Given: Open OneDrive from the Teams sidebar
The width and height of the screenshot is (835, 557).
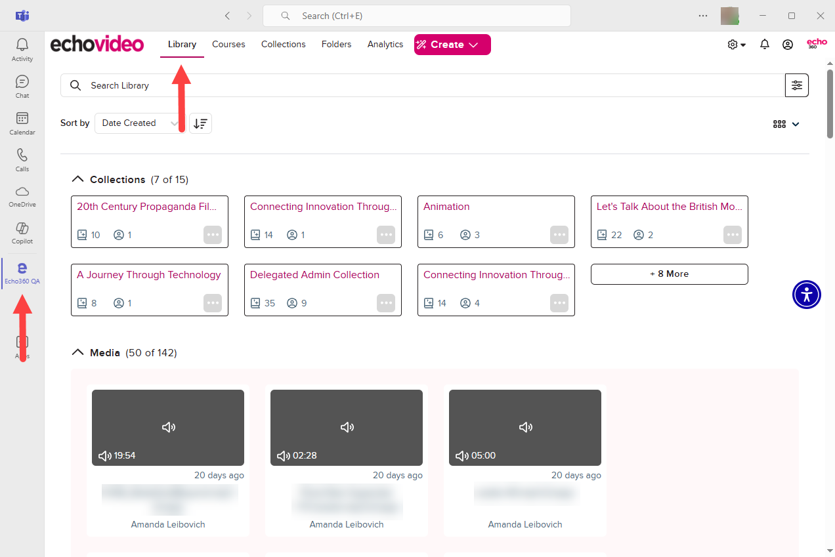Looking at the screenshot, I should 22,196.
